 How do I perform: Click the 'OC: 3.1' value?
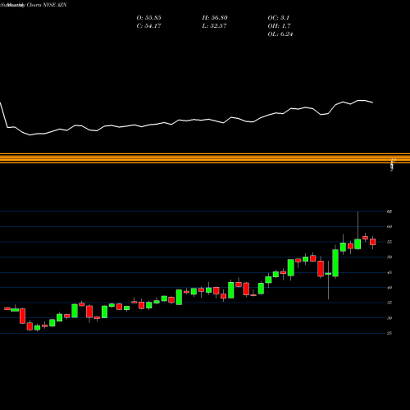click(279, 18)
